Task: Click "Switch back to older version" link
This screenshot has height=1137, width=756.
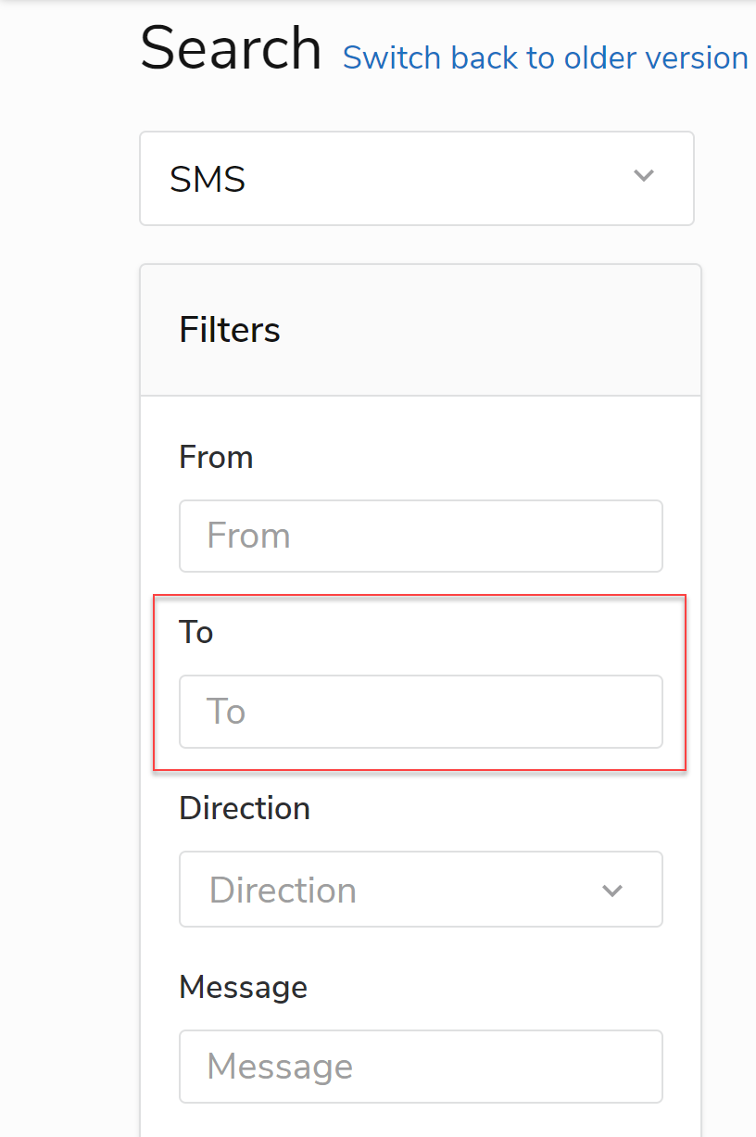Action: [x=545, y=58]
